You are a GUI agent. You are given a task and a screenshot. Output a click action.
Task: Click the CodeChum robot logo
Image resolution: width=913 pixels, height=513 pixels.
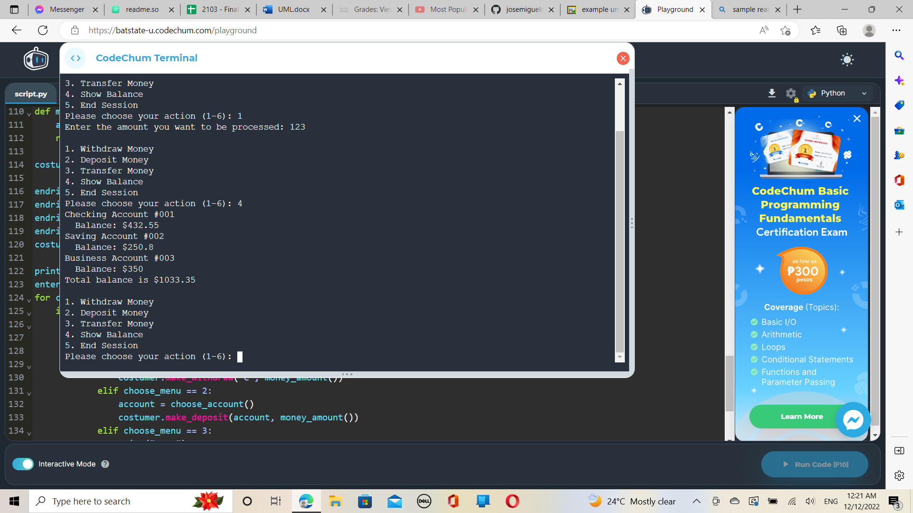[36, 59]
